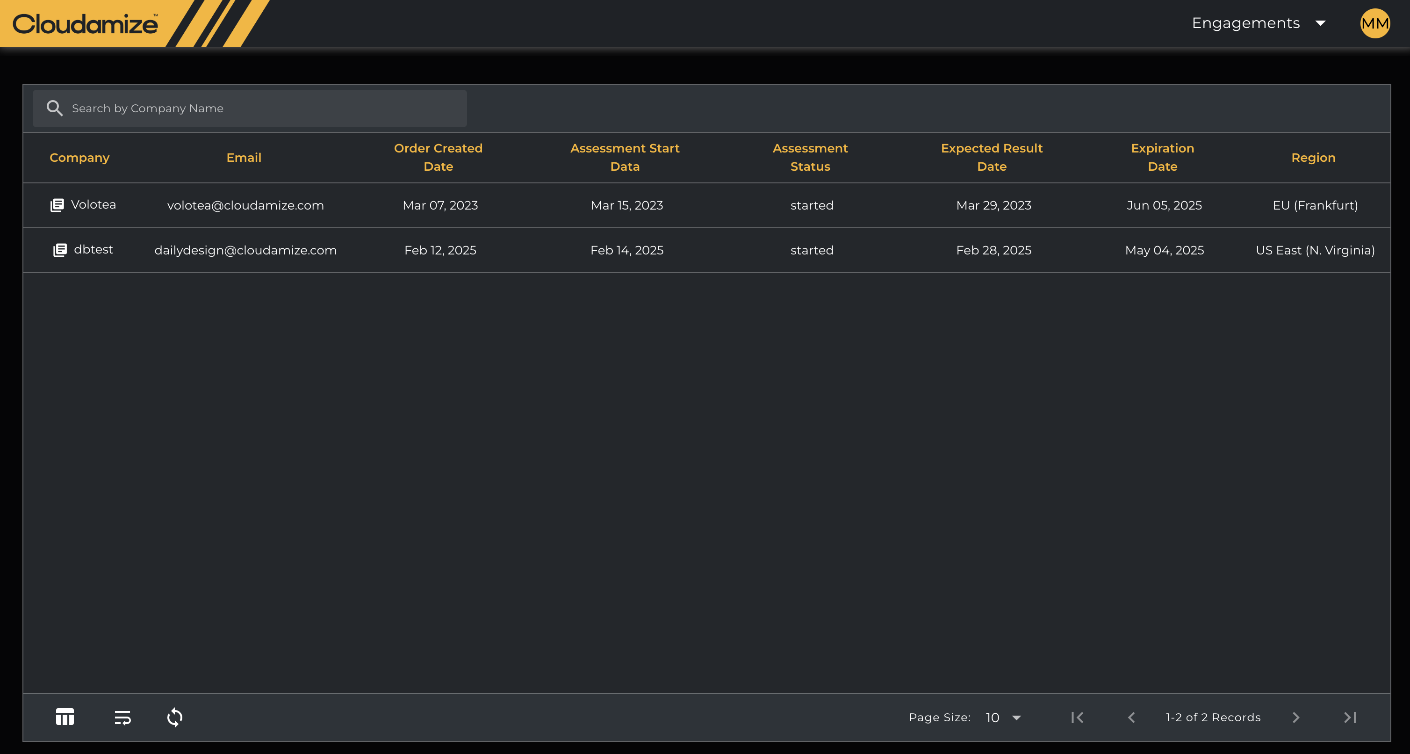Sort by Company column header
1410x754 pixels.
(x=79, y=158)
